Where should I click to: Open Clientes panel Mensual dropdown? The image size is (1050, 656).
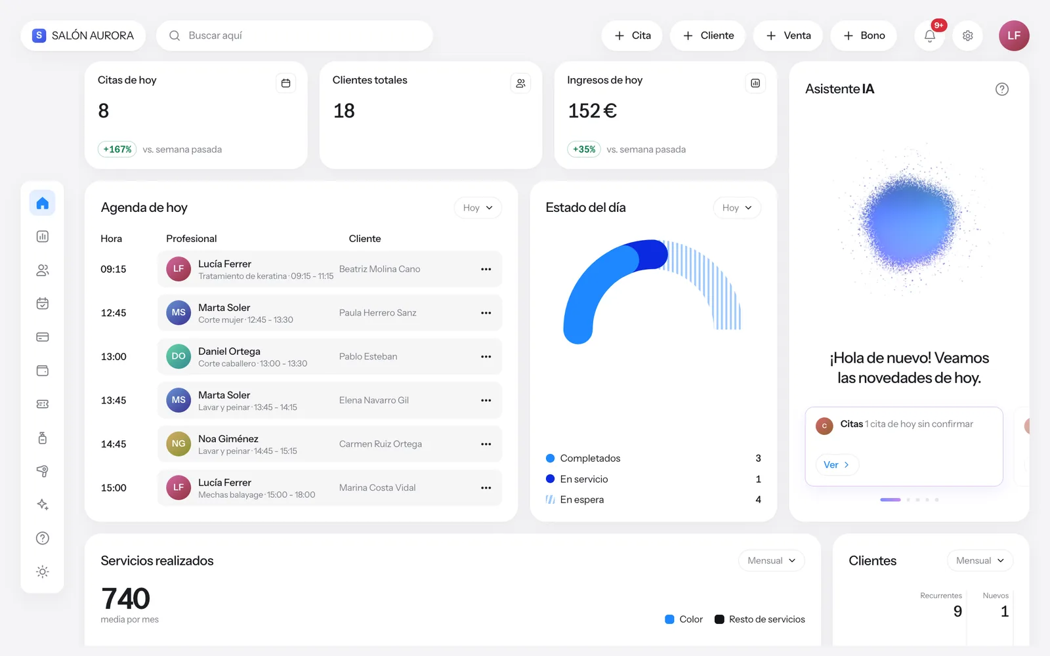[980, 561]
